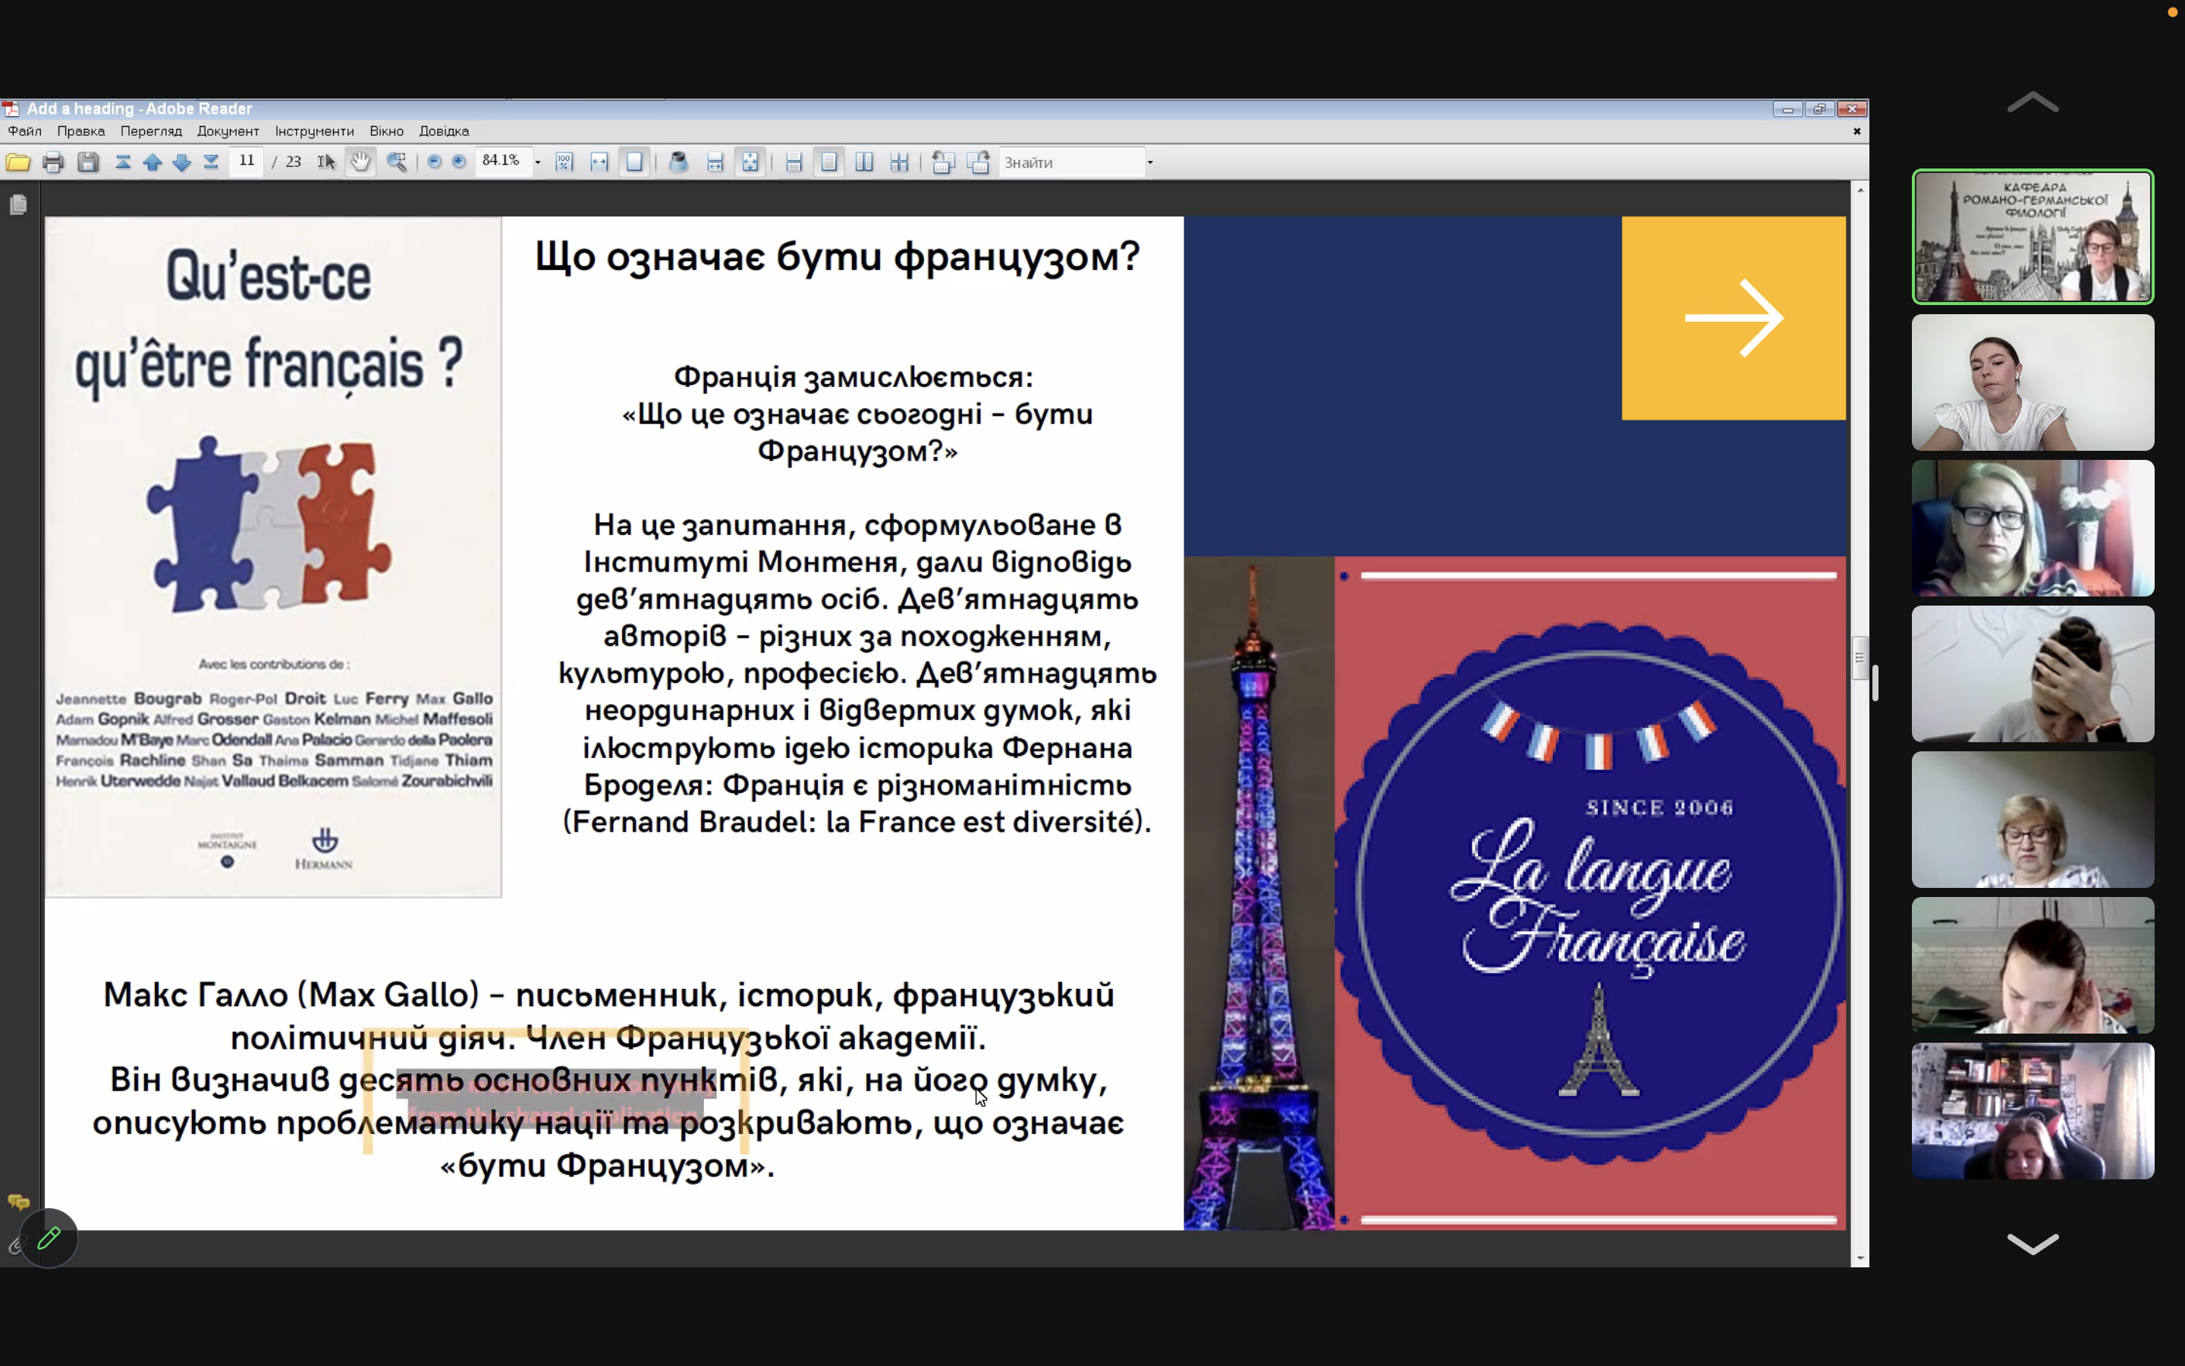Type a search term in the Знайти field
The width and height of the screenshot is (2185, 1366).
[1065, 162]
